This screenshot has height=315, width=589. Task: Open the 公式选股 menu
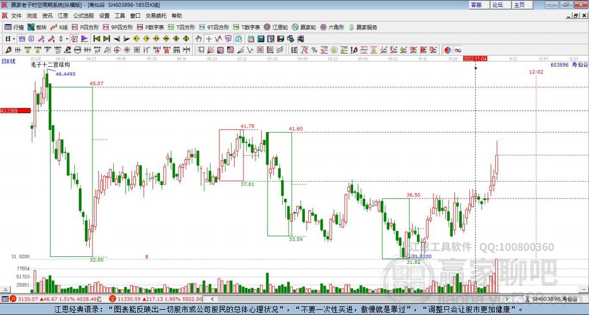pyautogui.click(x=83, y=16)
